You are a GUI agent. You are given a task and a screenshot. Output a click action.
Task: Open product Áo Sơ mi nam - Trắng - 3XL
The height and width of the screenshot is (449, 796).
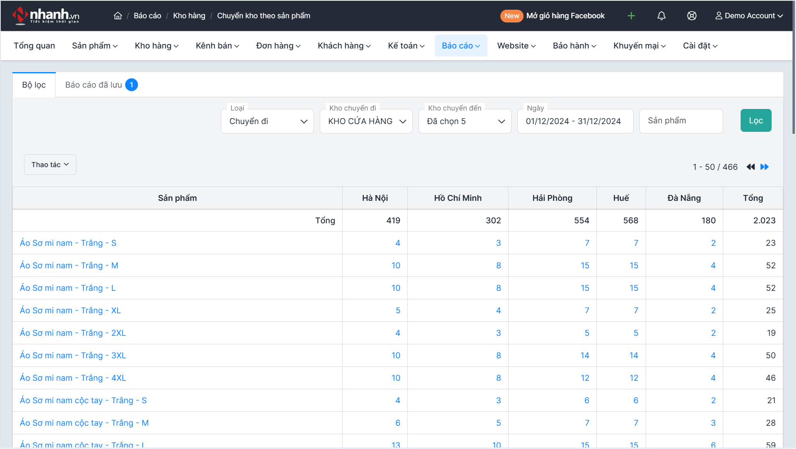coord(73,356)
